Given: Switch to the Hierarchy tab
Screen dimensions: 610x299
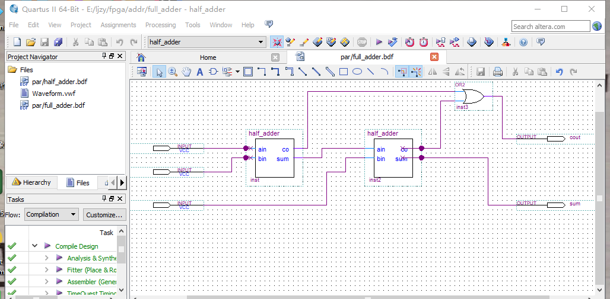Looking at the screenshot, I should [x=31, y=182].
